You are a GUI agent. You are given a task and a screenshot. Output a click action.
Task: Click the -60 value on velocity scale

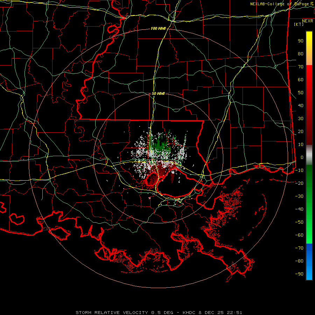click(x=299, y=235)
